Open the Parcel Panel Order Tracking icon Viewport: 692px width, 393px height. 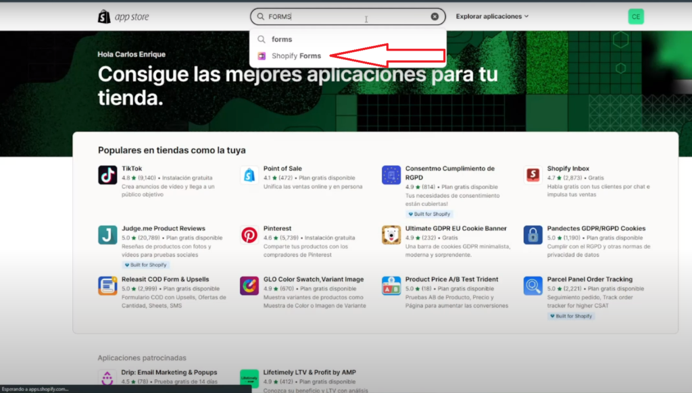tap(533, 286)
